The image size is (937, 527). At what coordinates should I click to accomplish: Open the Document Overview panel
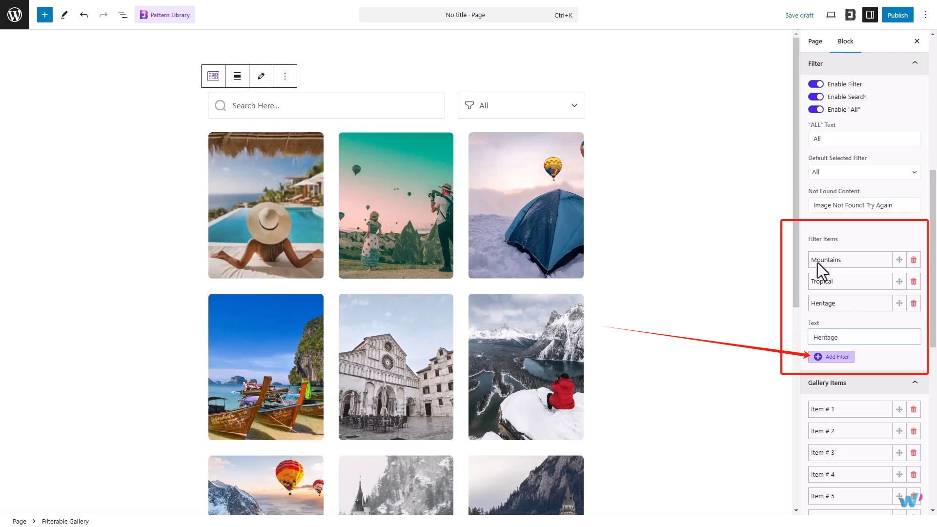tap(122, 15)
